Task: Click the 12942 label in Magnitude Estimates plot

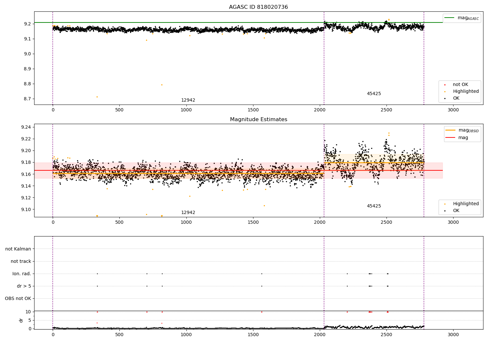Action: point(188,213)
